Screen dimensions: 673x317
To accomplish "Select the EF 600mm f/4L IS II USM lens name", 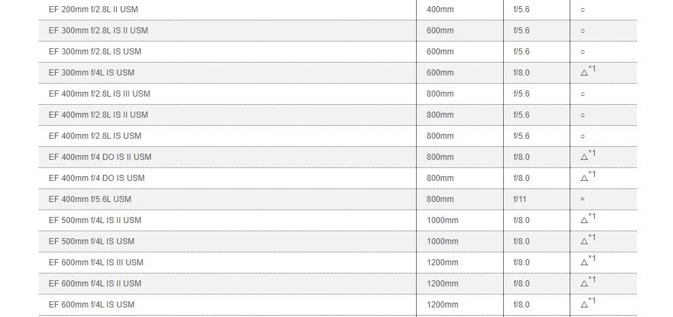I will (94, 284).
